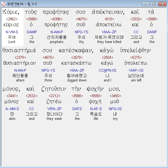This screenshot has height=168, width=168.
Task: Click the parsing code VIAP--XS
Action: click(x=136, y=70)
